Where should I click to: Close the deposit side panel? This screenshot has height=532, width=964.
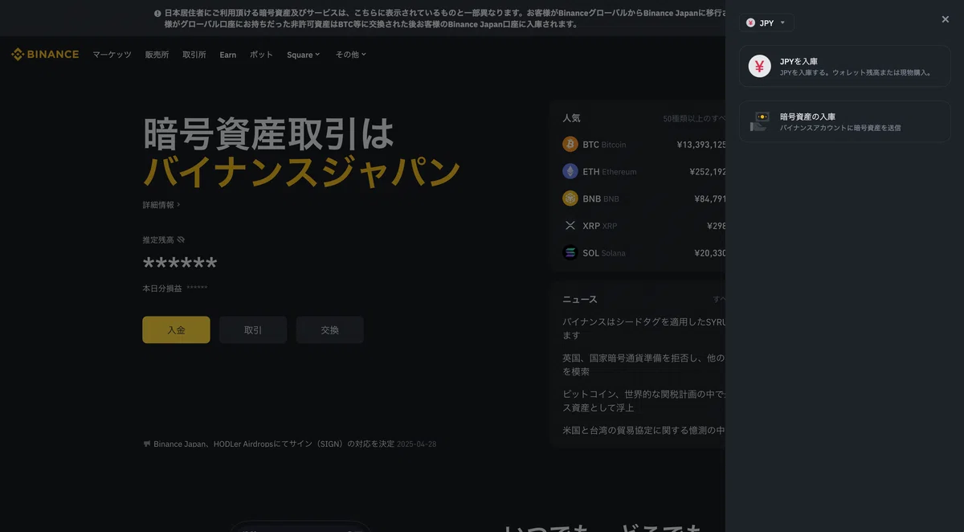[946, 19]
